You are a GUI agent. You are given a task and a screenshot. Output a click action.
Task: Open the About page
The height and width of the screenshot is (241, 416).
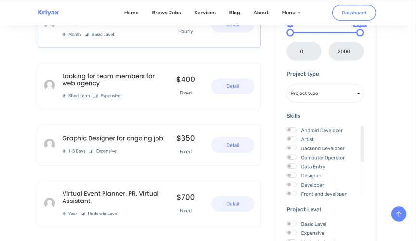click(x=261, y=13)
